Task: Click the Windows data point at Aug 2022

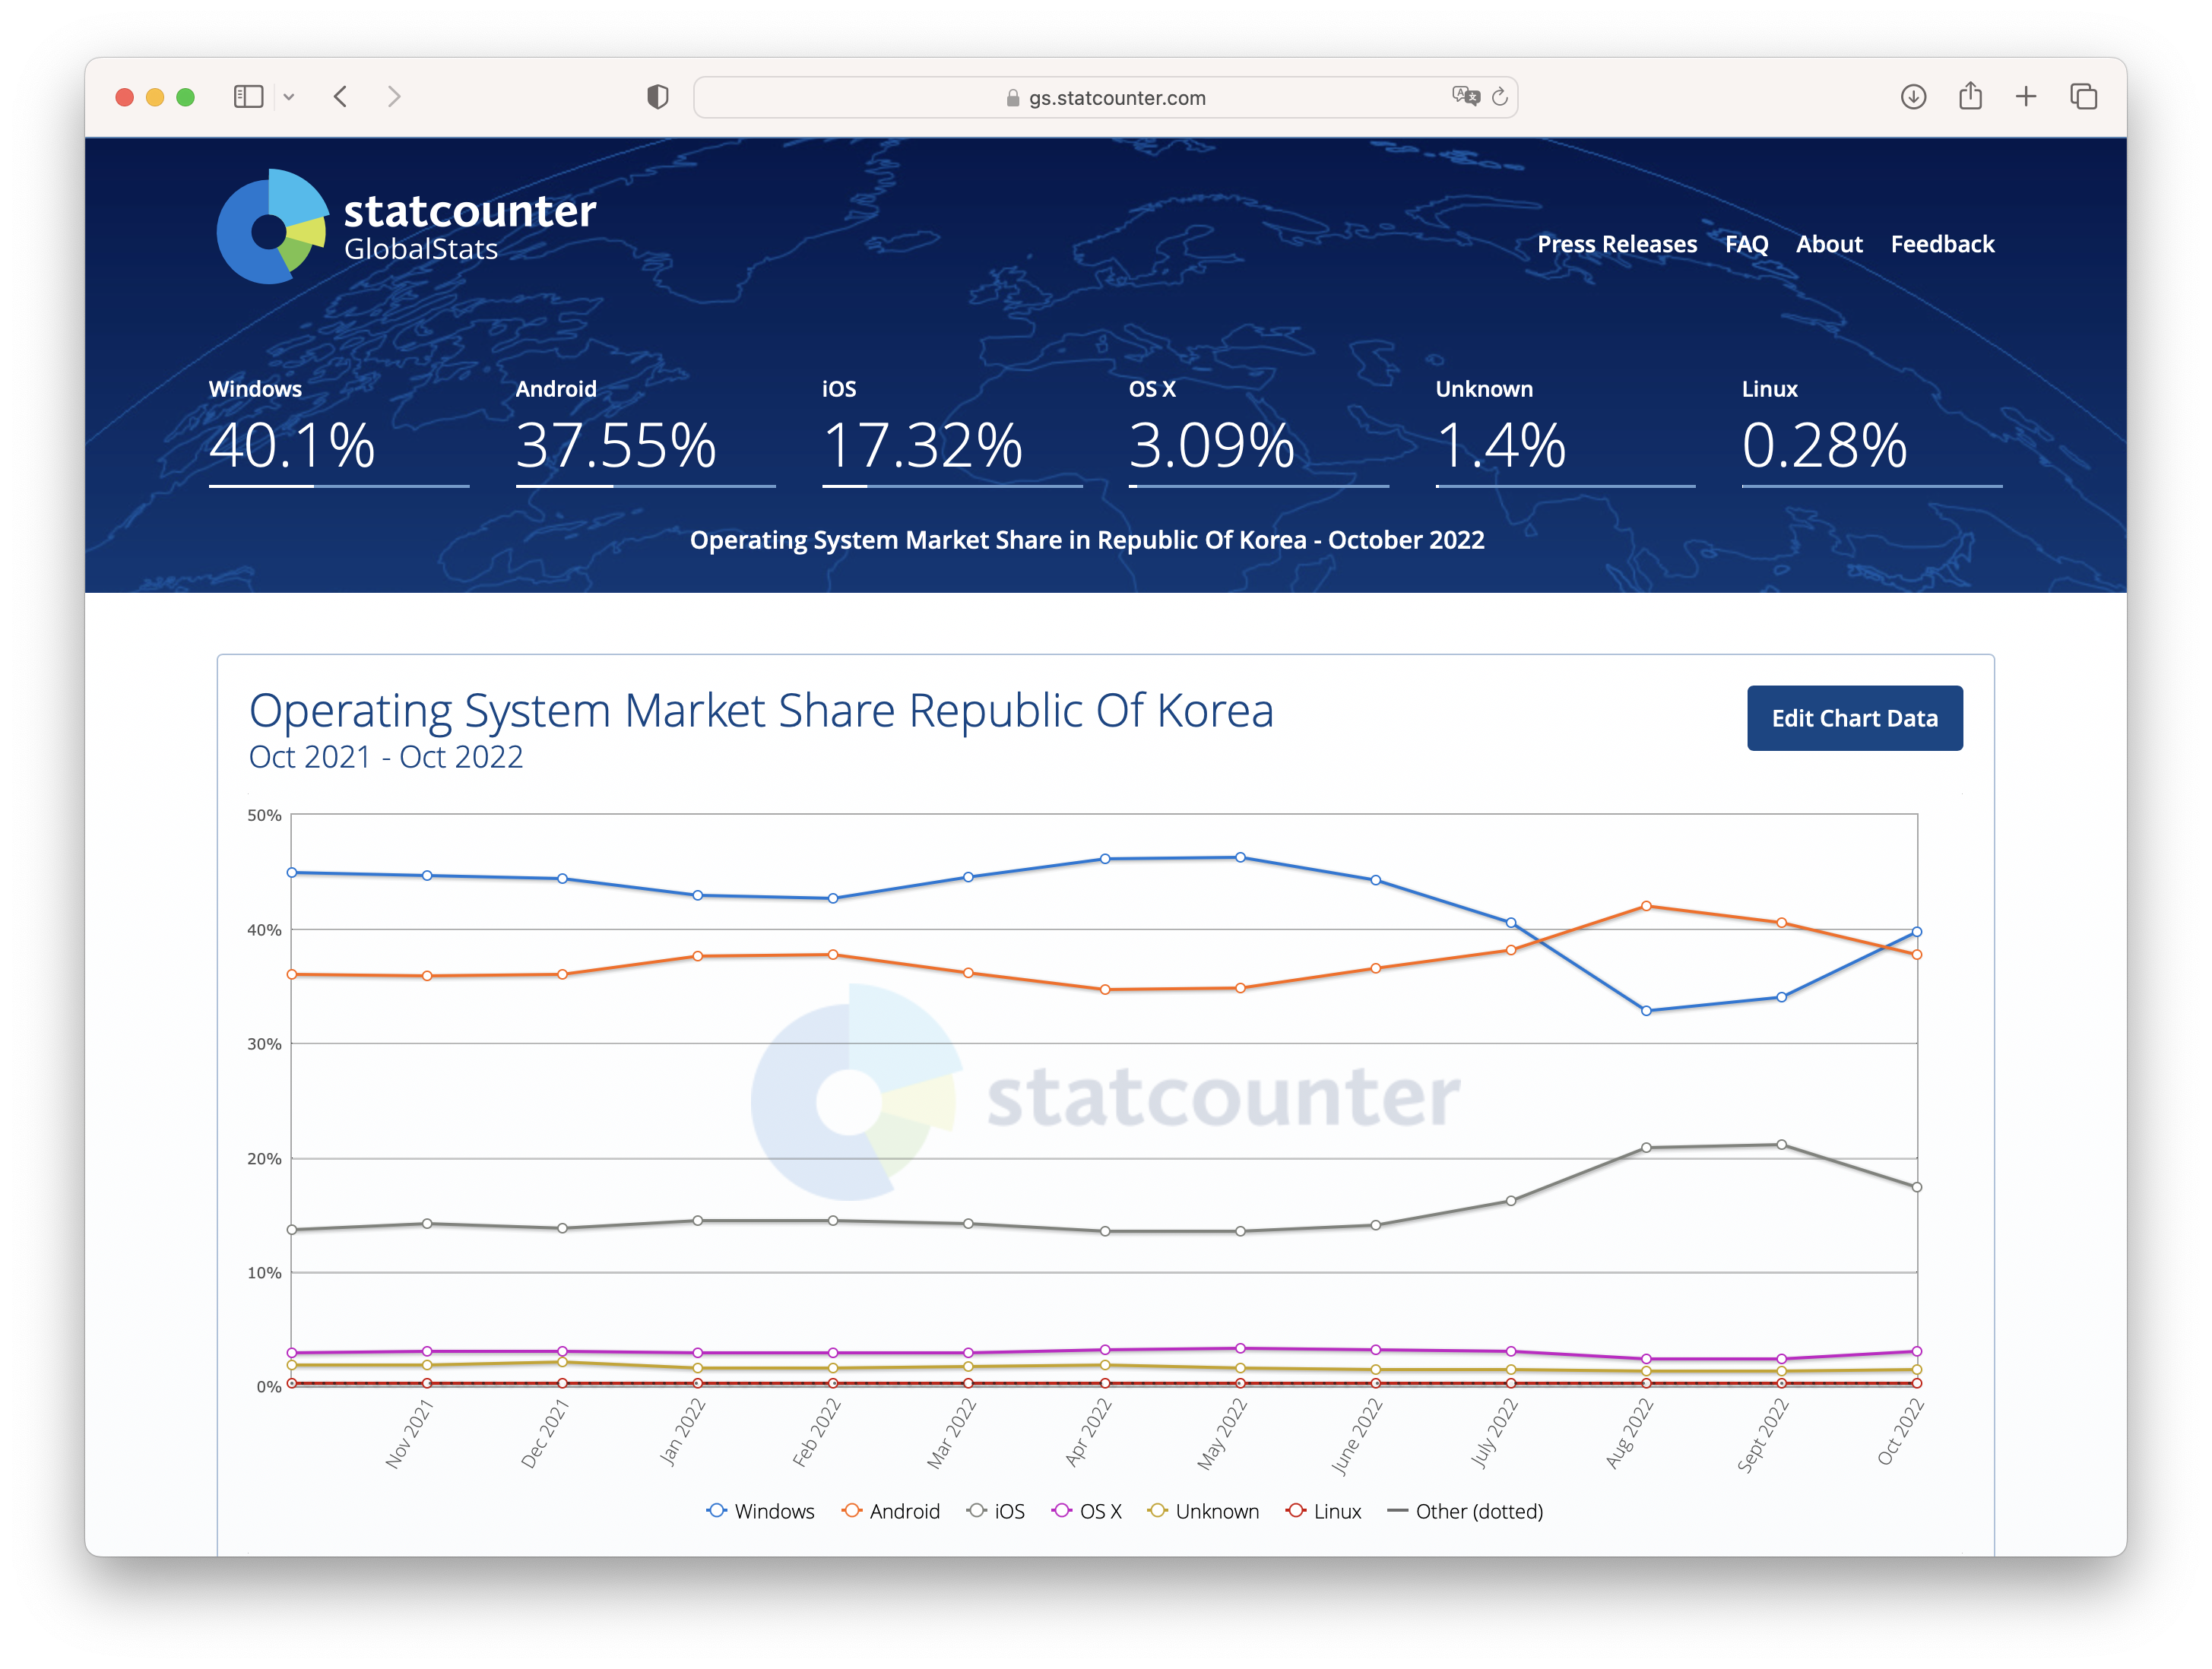Action: (x=1646, y=1011)
